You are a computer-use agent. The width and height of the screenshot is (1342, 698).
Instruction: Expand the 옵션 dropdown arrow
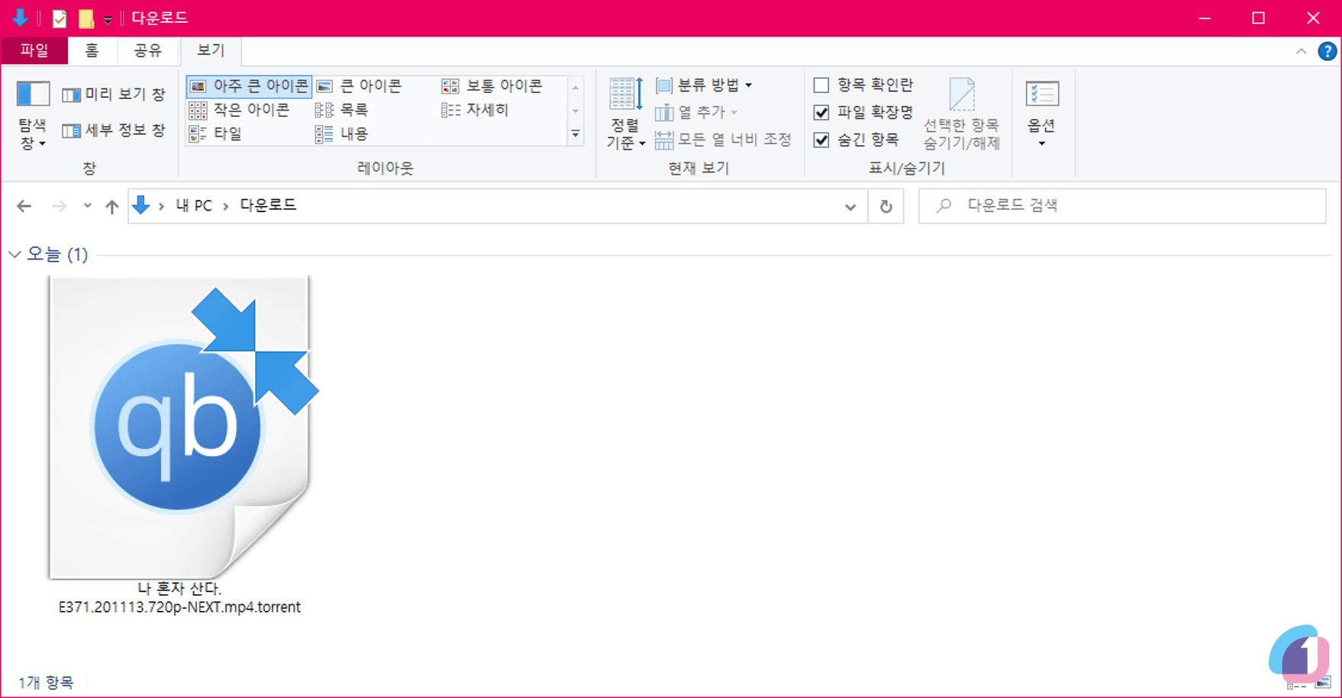click(1042, 143)
